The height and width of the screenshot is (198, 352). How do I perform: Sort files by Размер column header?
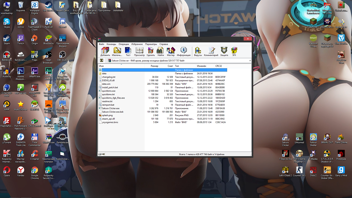tap(152, 66)
